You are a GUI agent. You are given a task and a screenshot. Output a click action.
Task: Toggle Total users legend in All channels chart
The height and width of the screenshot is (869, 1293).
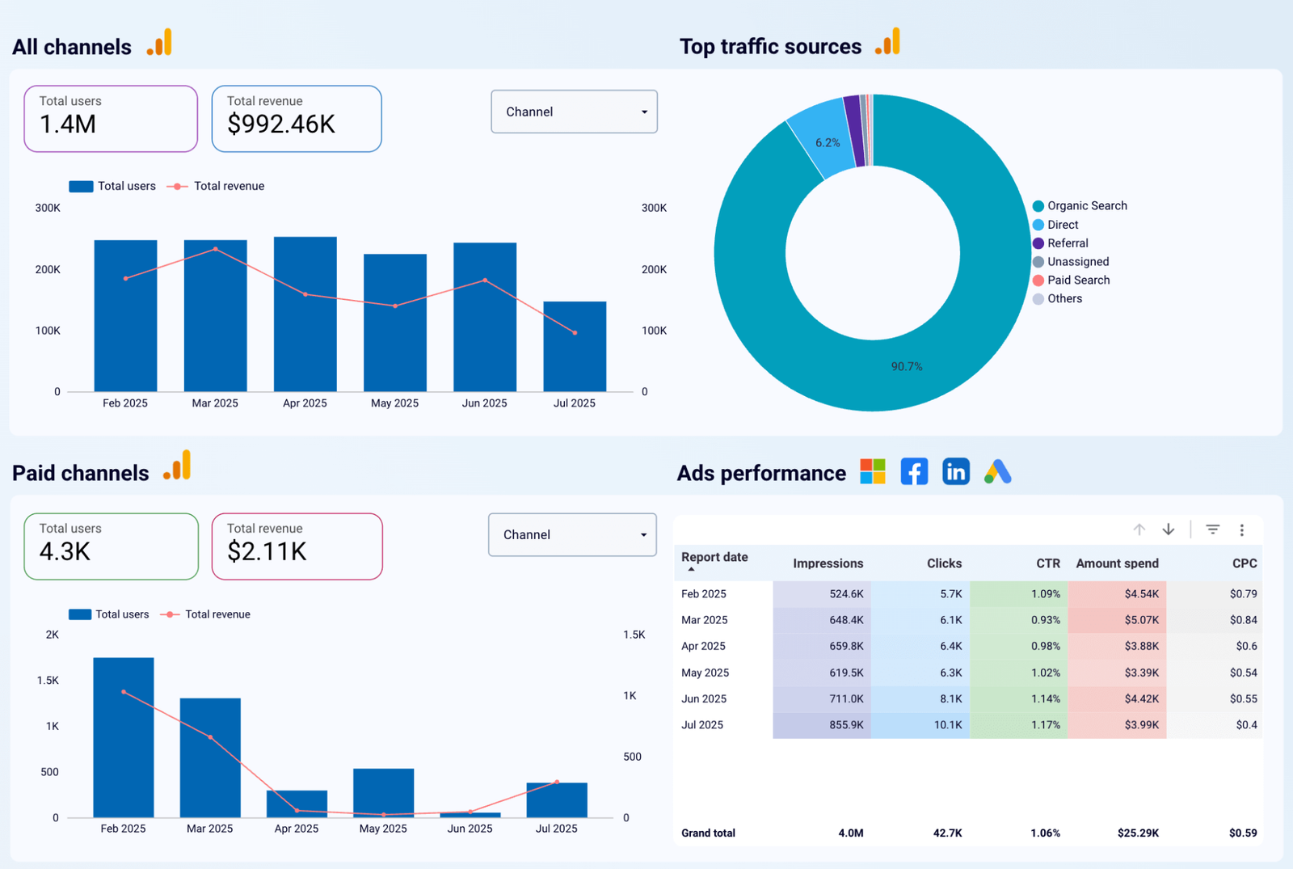112,186
